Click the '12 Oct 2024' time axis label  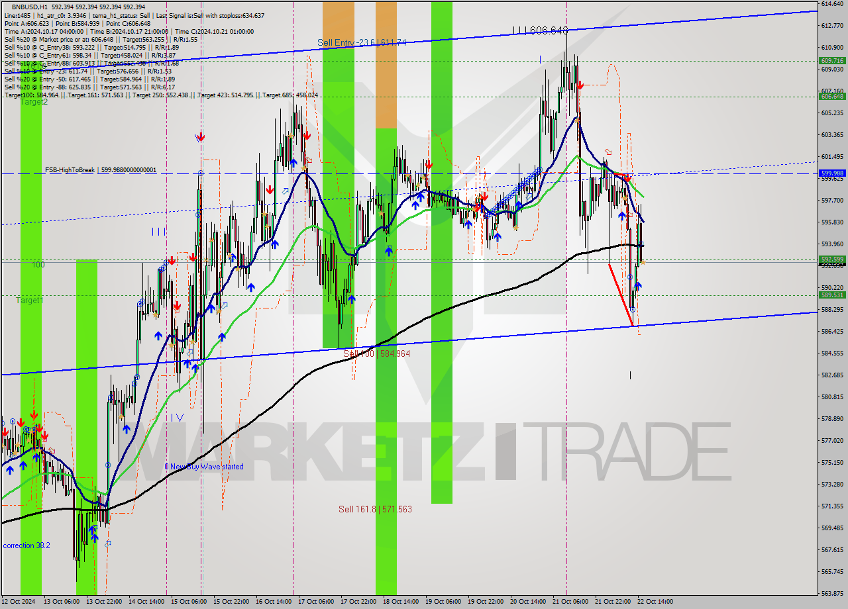click(17, 602)
